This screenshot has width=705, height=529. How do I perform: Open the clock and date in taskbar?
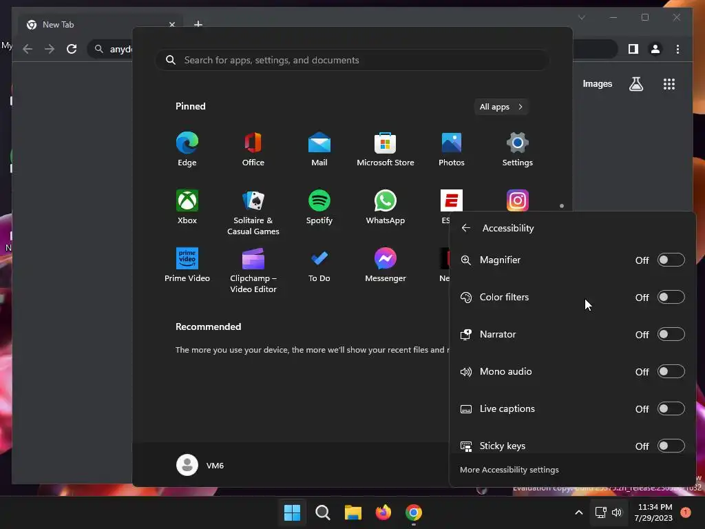[x=654, y=512]
